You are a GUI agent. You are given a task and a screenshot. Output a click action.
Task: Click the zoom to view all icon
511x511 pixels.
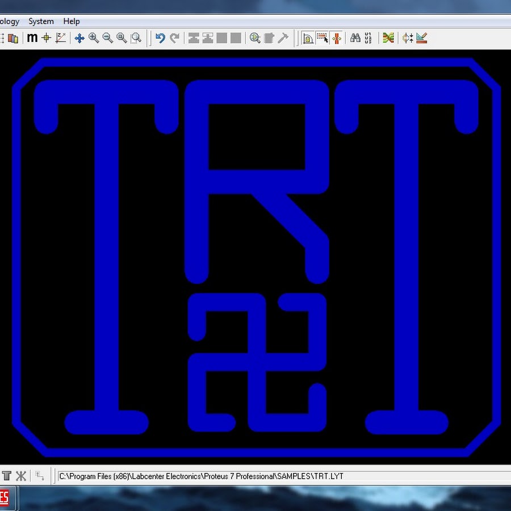(x=122, y=38)
